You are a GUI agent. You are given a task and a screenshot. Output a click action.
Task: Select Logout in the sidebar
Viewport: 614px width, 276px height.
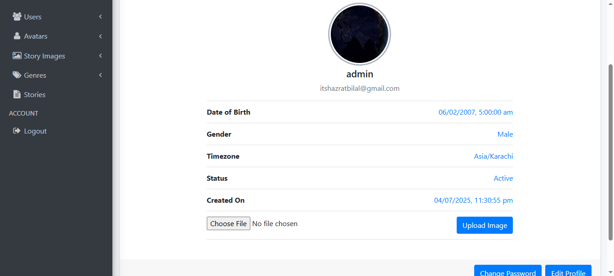[x=56, y=131]
